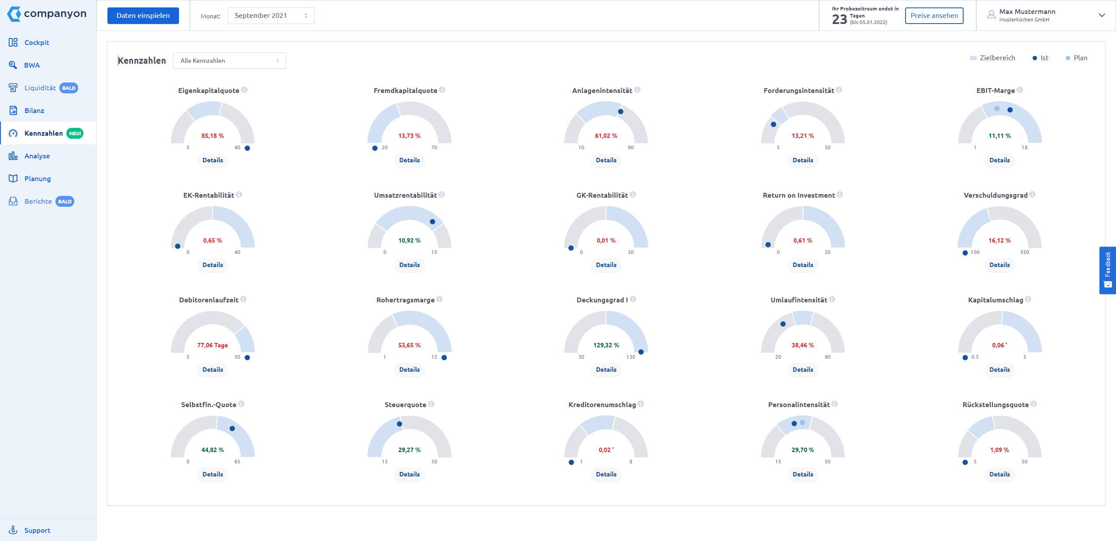
Task: Open the Liquidität sidebar item
Action: [40, 88]
